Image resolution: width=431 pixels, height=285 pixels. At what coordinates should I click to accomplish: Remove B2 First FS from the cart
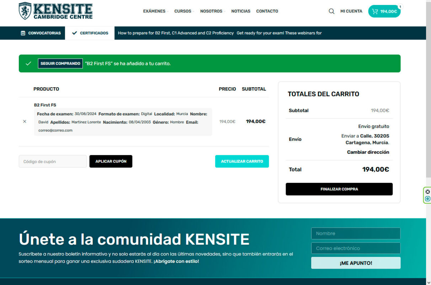[x=25, y=121]
